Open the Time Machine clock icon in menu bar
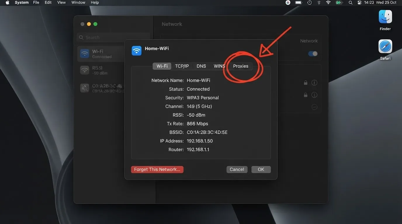 click(309, 2)
